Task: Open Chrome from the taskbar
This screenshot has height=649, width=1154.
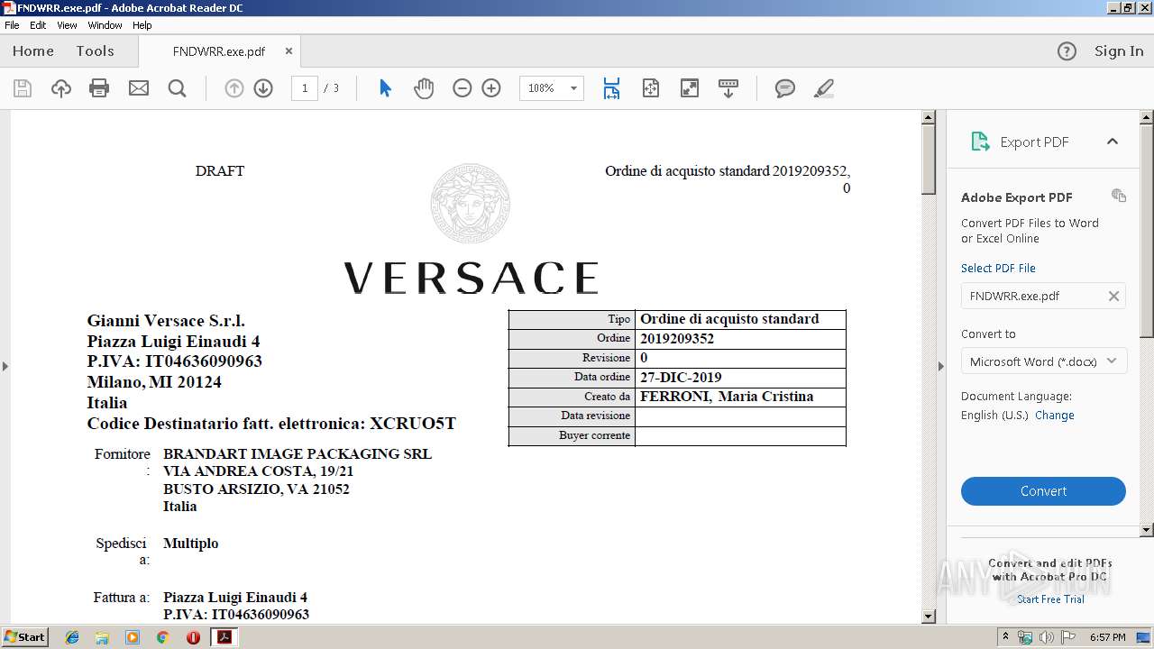Action: [x=163, y=637]
